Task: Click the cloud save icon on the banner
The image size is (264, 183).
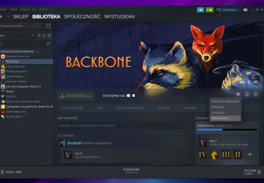Action: [242, 82]
